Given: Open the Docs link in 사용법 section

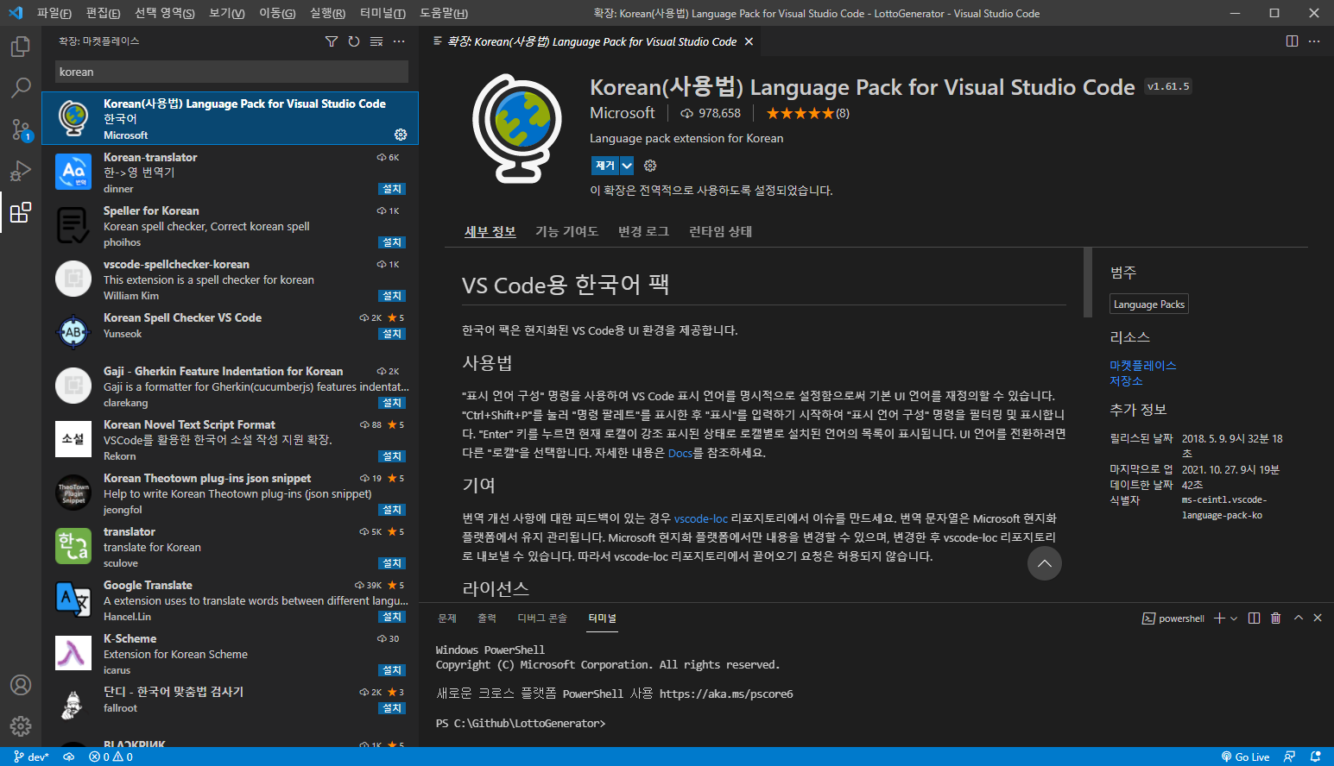Looking at the screenshot, I should click(680, 453).
